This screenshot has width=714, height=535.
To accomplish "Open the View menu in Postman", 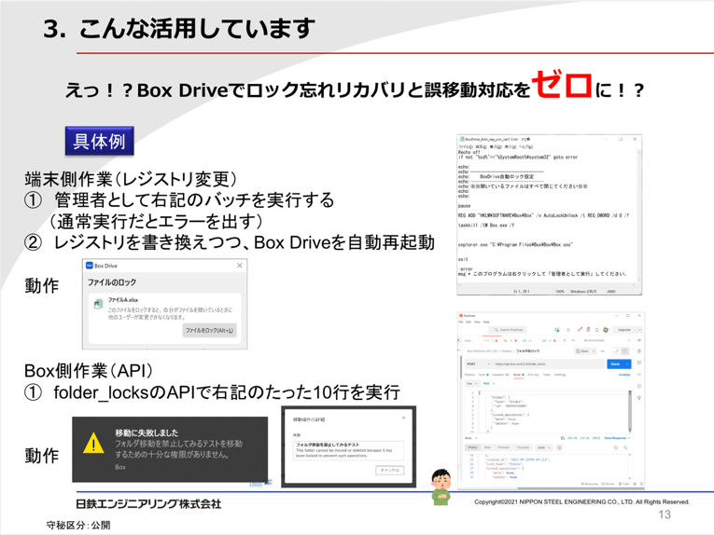I will point(477,322).
